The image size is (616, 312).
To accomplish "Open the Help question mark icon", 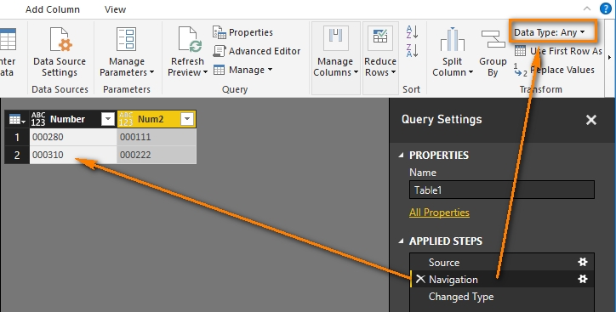I will point(606,9).
